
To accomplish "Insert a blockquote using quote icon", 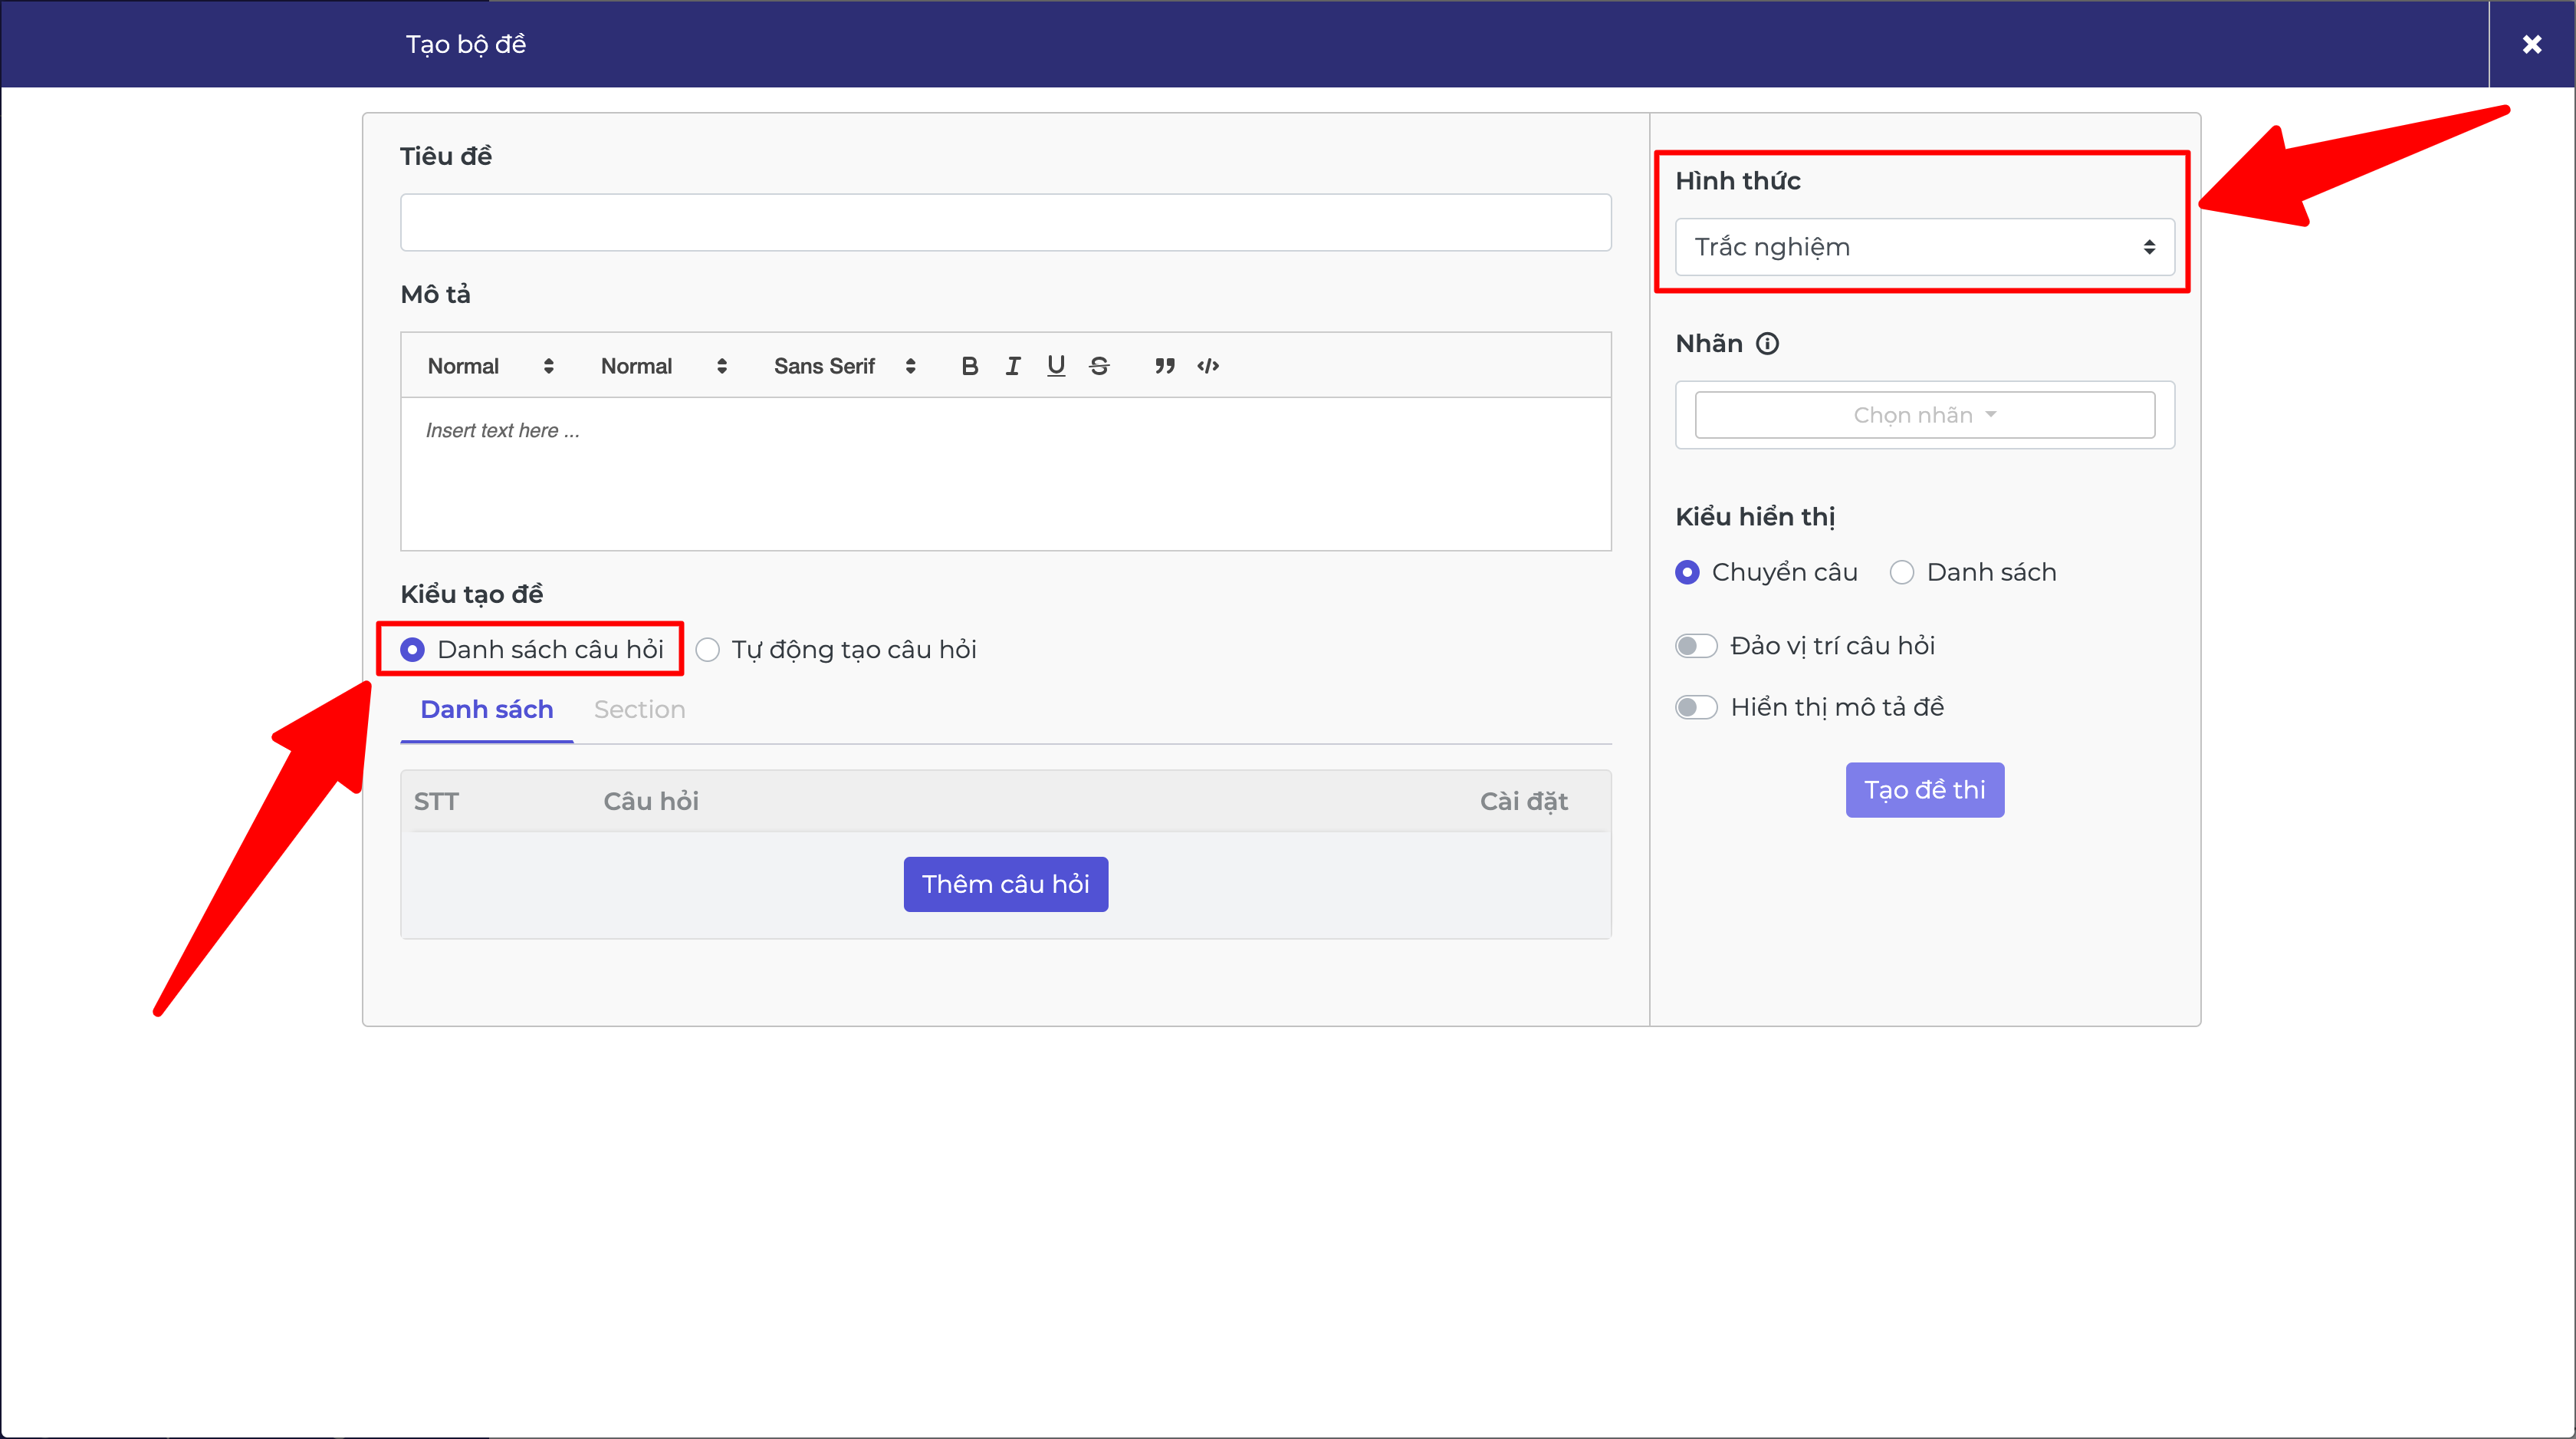I will pos(1164,366).
